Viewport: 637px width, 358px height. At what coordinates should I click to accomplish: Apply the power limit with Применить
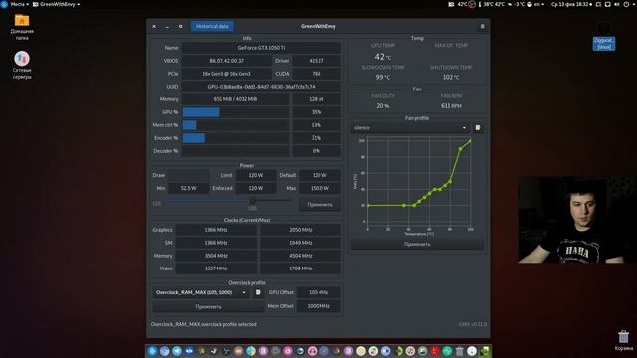pos(319,205)
